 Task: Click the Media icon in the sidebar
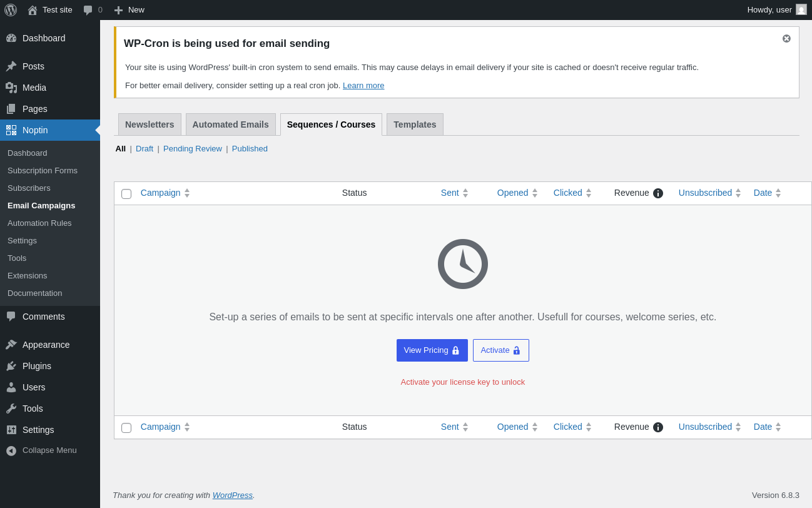click(11, 88)
